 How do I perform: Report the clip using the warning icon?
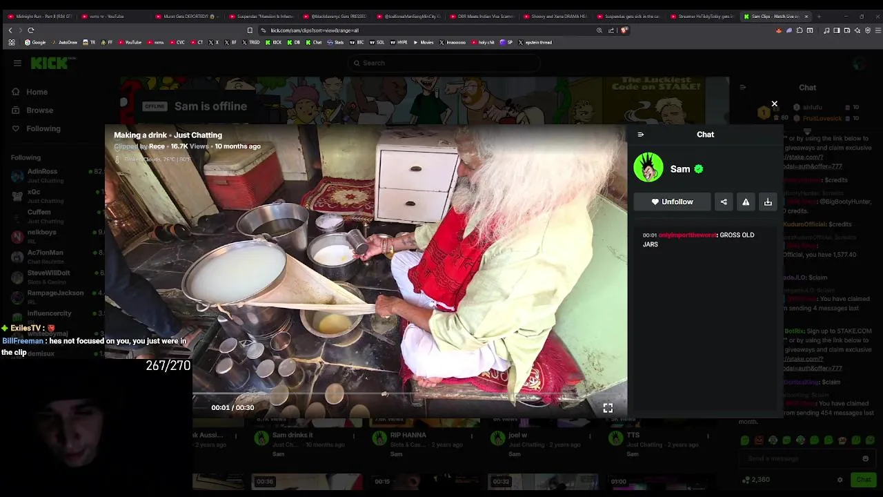746,202
